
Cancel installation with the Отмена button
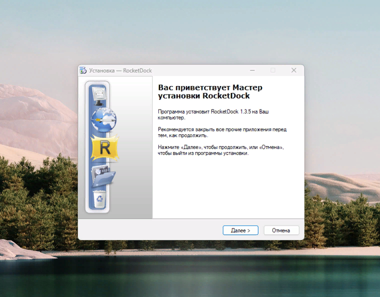coord(281,230)
